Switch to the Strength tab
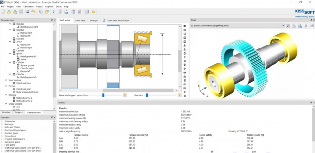 [94, 20]
